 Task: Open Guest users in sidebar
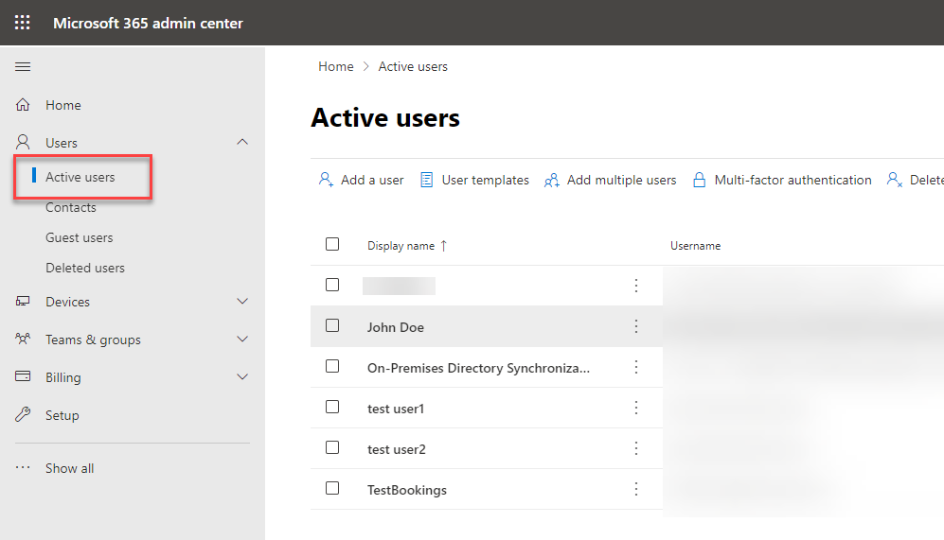[x=80, y=237]
